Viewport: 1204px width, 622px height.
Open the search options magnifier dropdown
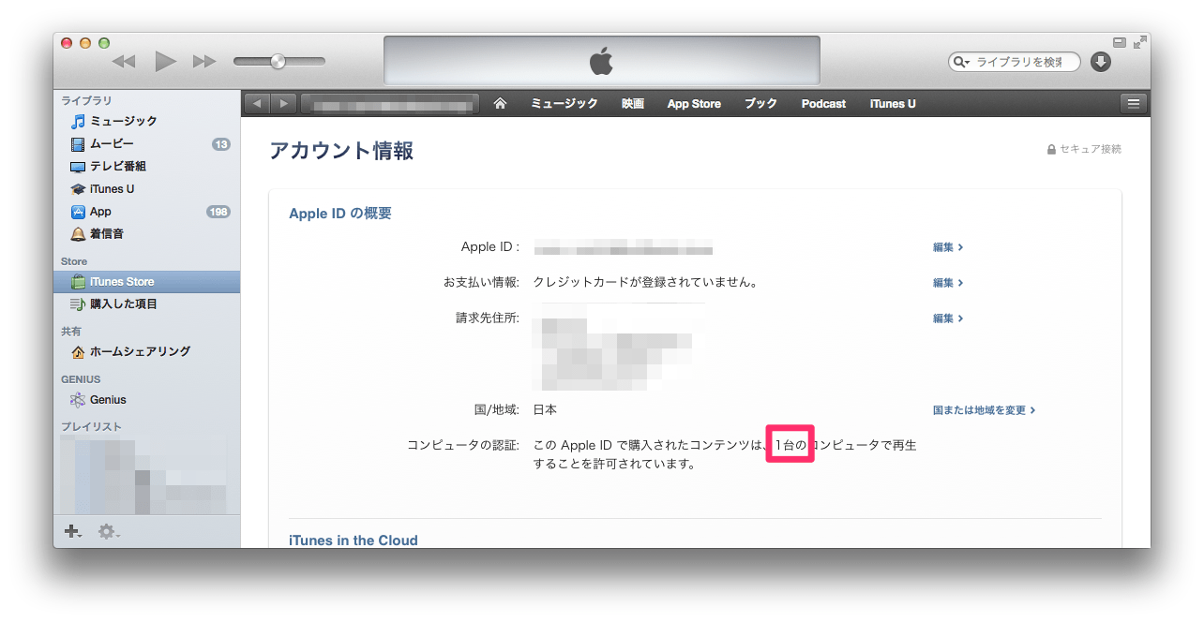coord(961,62)
